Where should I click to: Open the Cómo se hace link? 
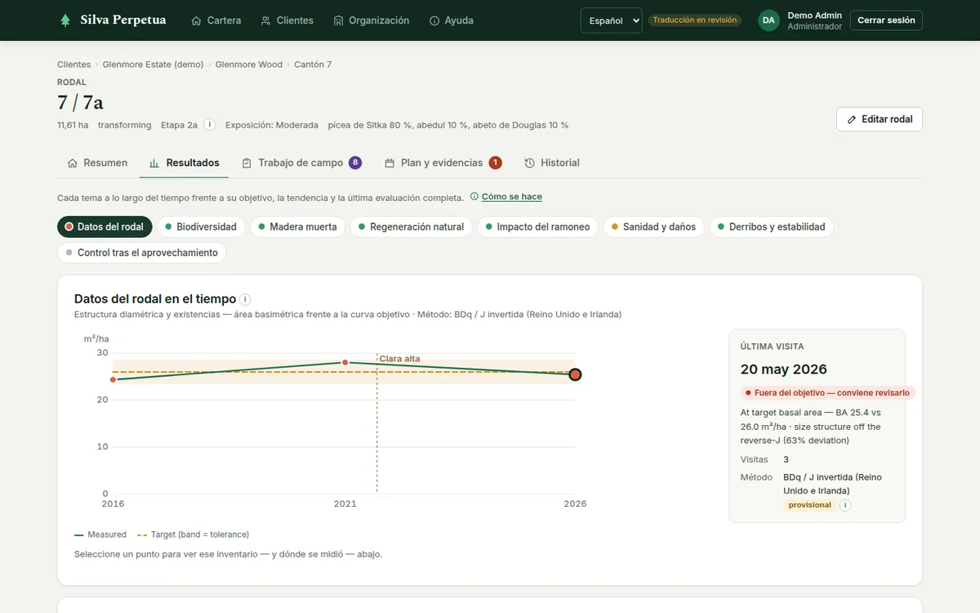tap(511, 197)
